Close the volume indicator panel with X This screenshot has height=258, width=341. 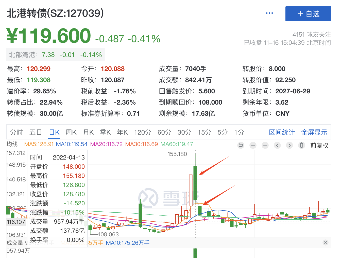tap(326, 242)
